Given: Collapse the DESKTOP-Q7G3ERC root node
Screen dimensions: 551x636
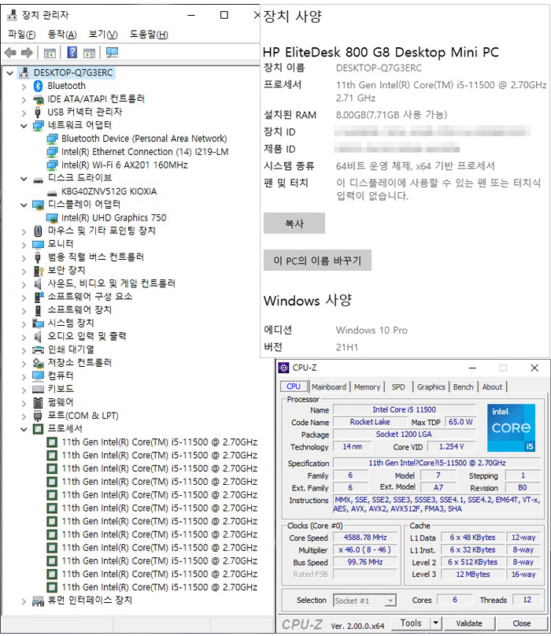Looking at the screenshot, I should click(10, 73).
